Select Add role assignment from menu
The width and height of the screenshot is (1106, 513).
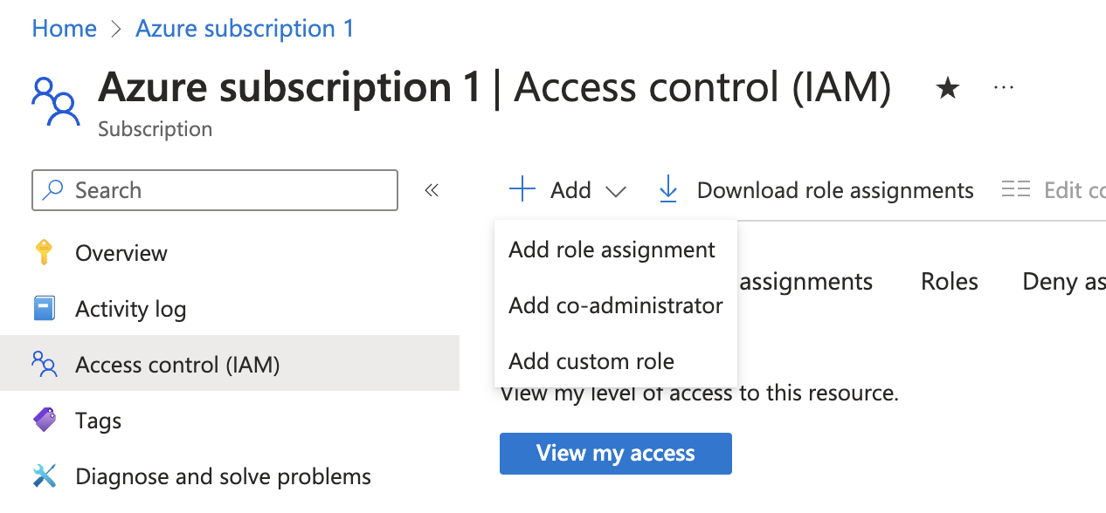coord(612,250)
